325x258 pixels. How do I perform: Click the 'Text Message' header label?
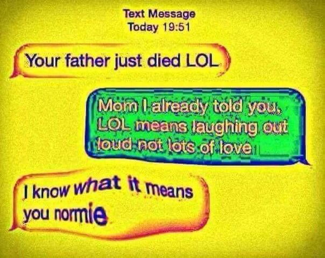159,14
